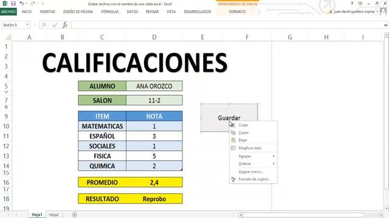
Task: Switch to the Hoja2 sheet tab
Action: pyautogui.click(x=54, y=214)
